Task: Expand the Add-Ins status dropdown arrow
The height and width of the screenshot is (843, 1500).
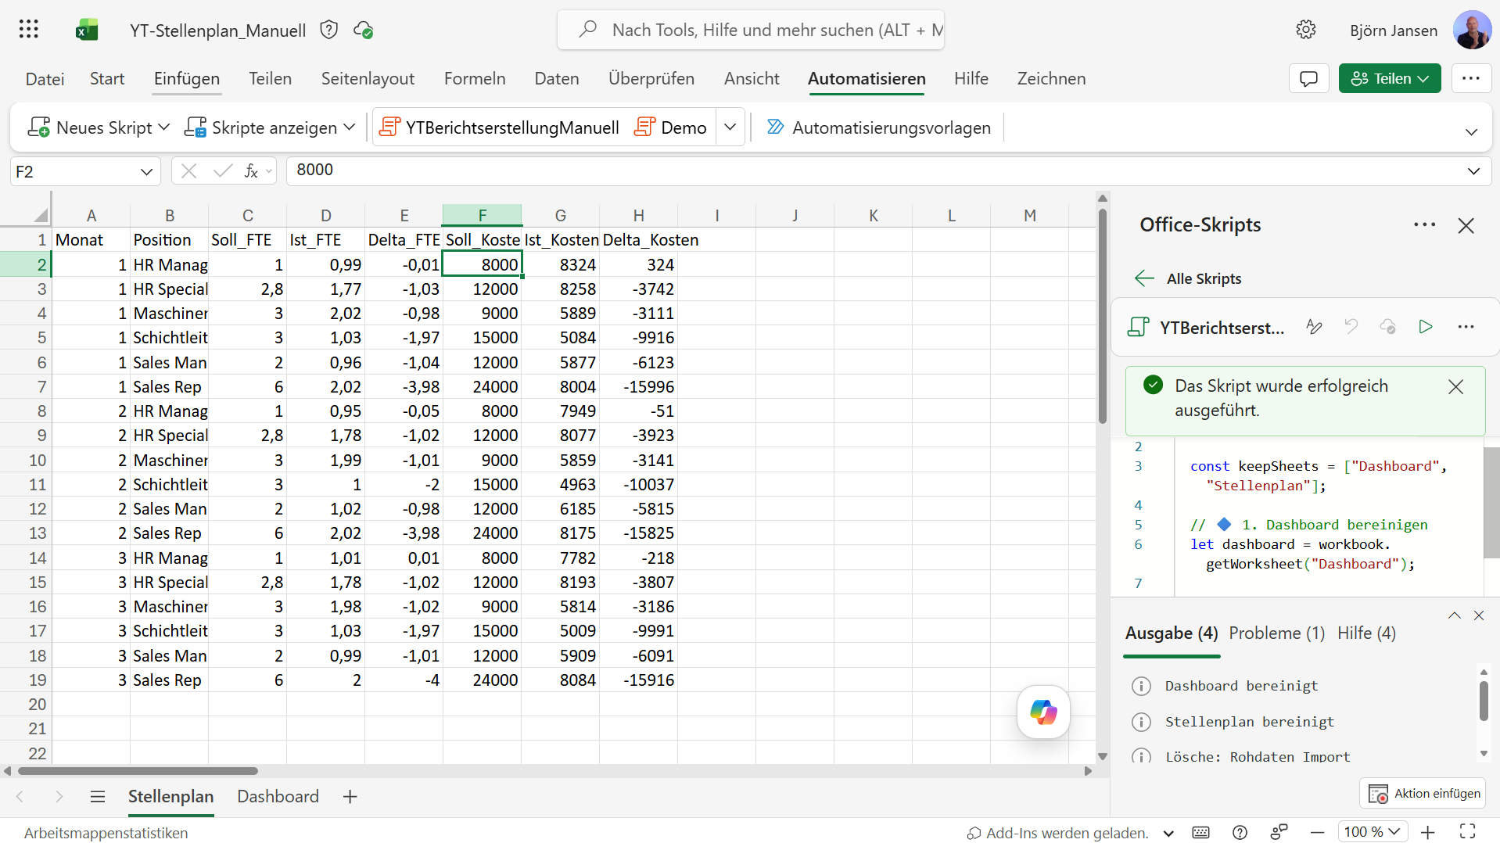Action: 1168,834
